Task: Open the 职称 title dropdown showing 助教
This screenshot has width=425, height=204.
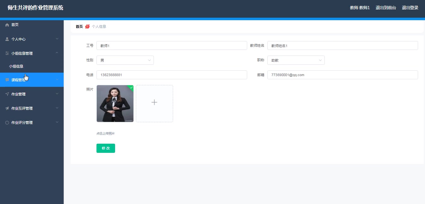Action: 295,60
